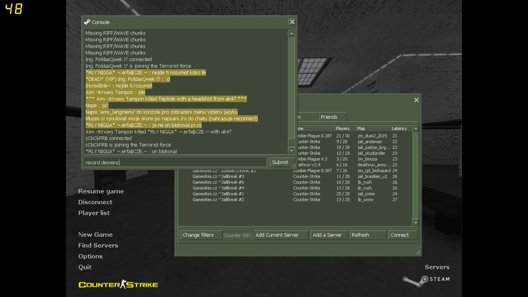Image resolution: width=528 pixels, height=297 pixels.
Task: Switch to the Friends tab
Action: [332, 117]
